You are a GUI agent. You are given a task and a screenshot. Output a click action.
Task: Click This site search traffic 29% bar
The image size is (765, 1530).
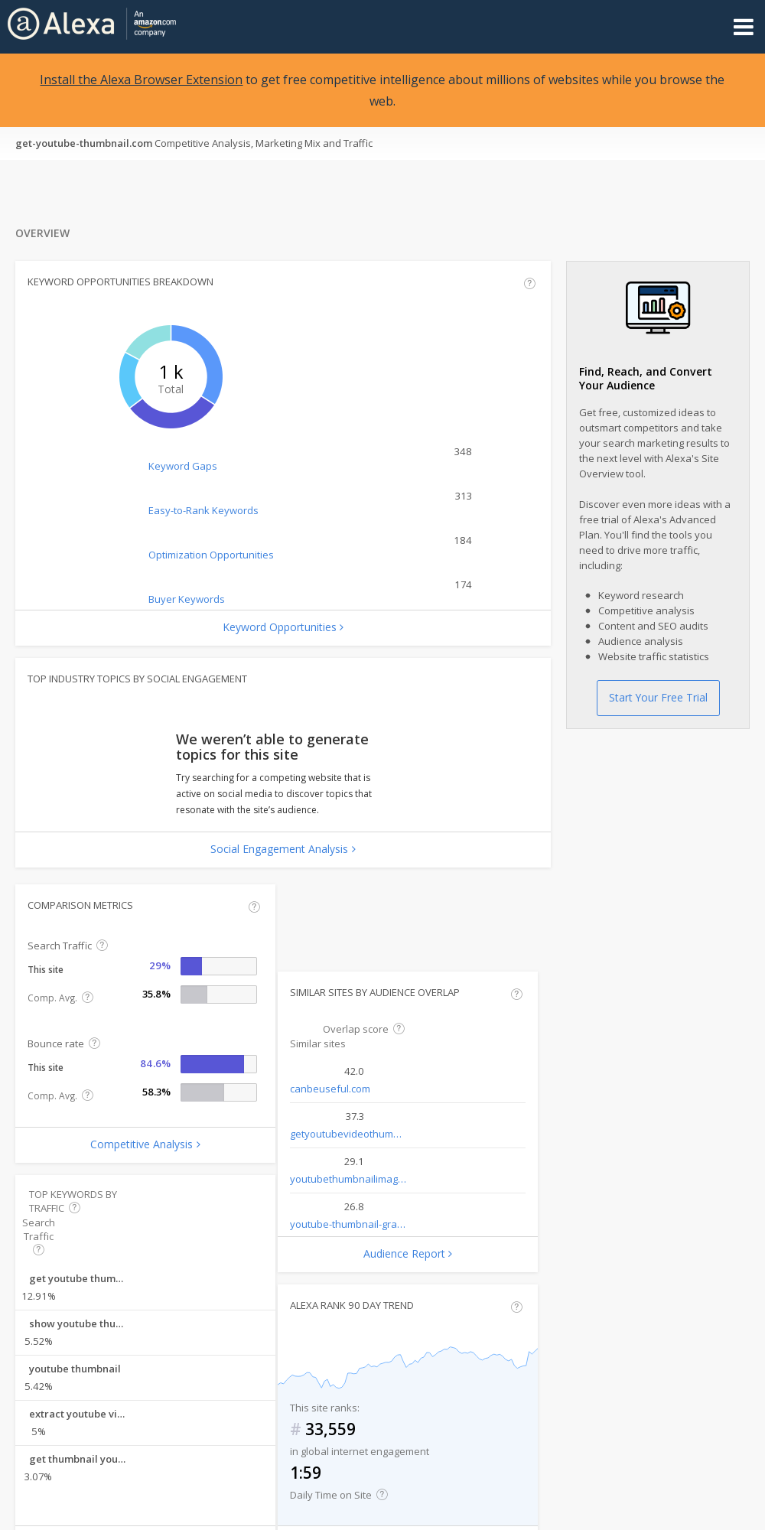click(x=219, y=966)
